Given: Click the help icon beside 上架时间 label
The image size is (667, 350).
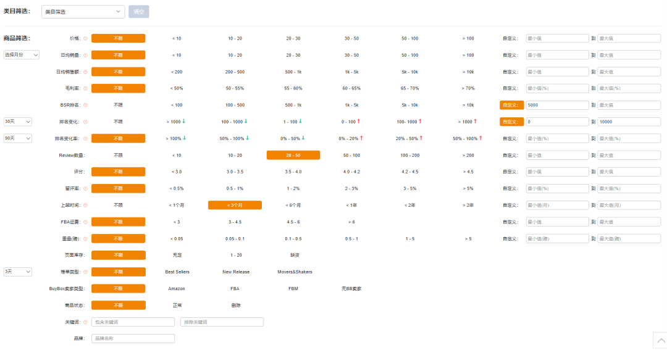Looking at the screenshot, I should 85,206.
